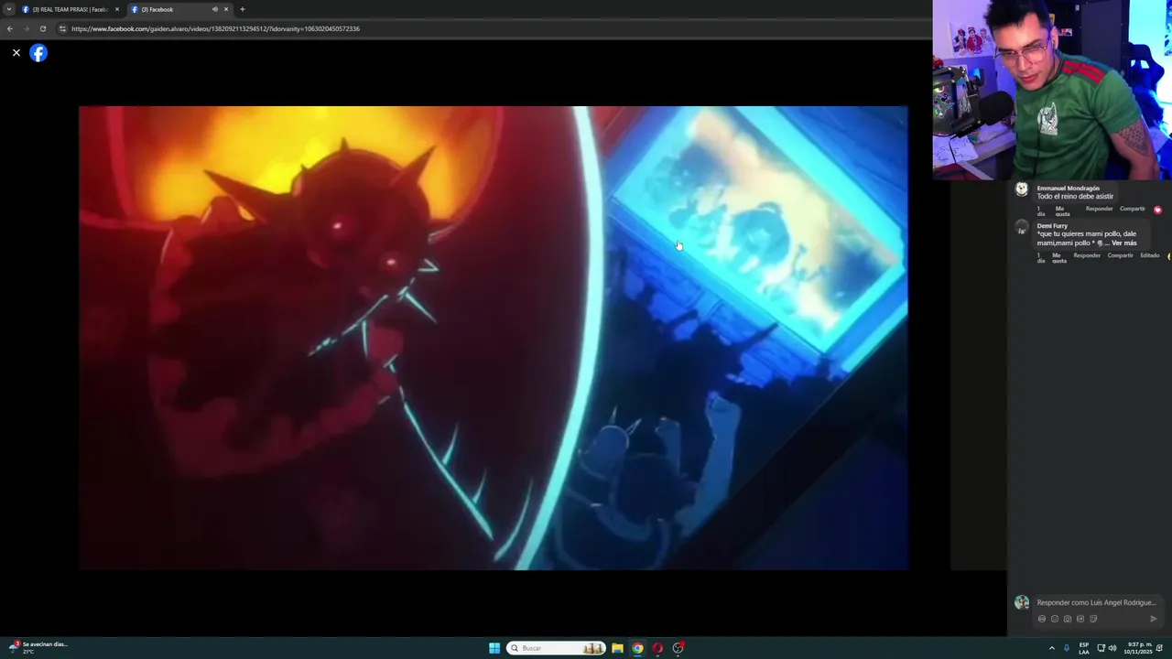Reload the Facebook page
This screenshot has width=1172, height=659.
tap(42, 28)
